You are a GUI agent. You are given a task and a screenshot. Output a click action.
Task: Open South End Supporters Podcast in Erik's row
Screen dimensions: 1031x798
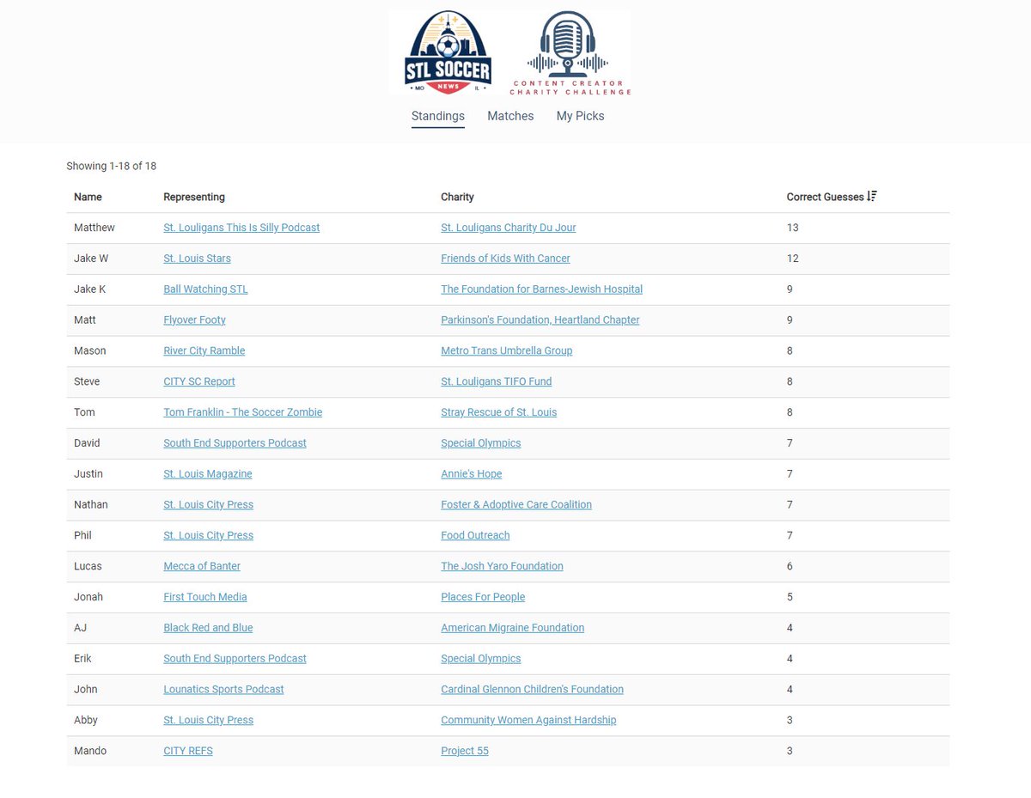tap(235, 659)
